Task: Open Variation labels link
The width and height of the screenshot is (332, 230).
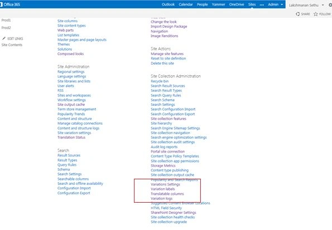Action: (163, 189)
